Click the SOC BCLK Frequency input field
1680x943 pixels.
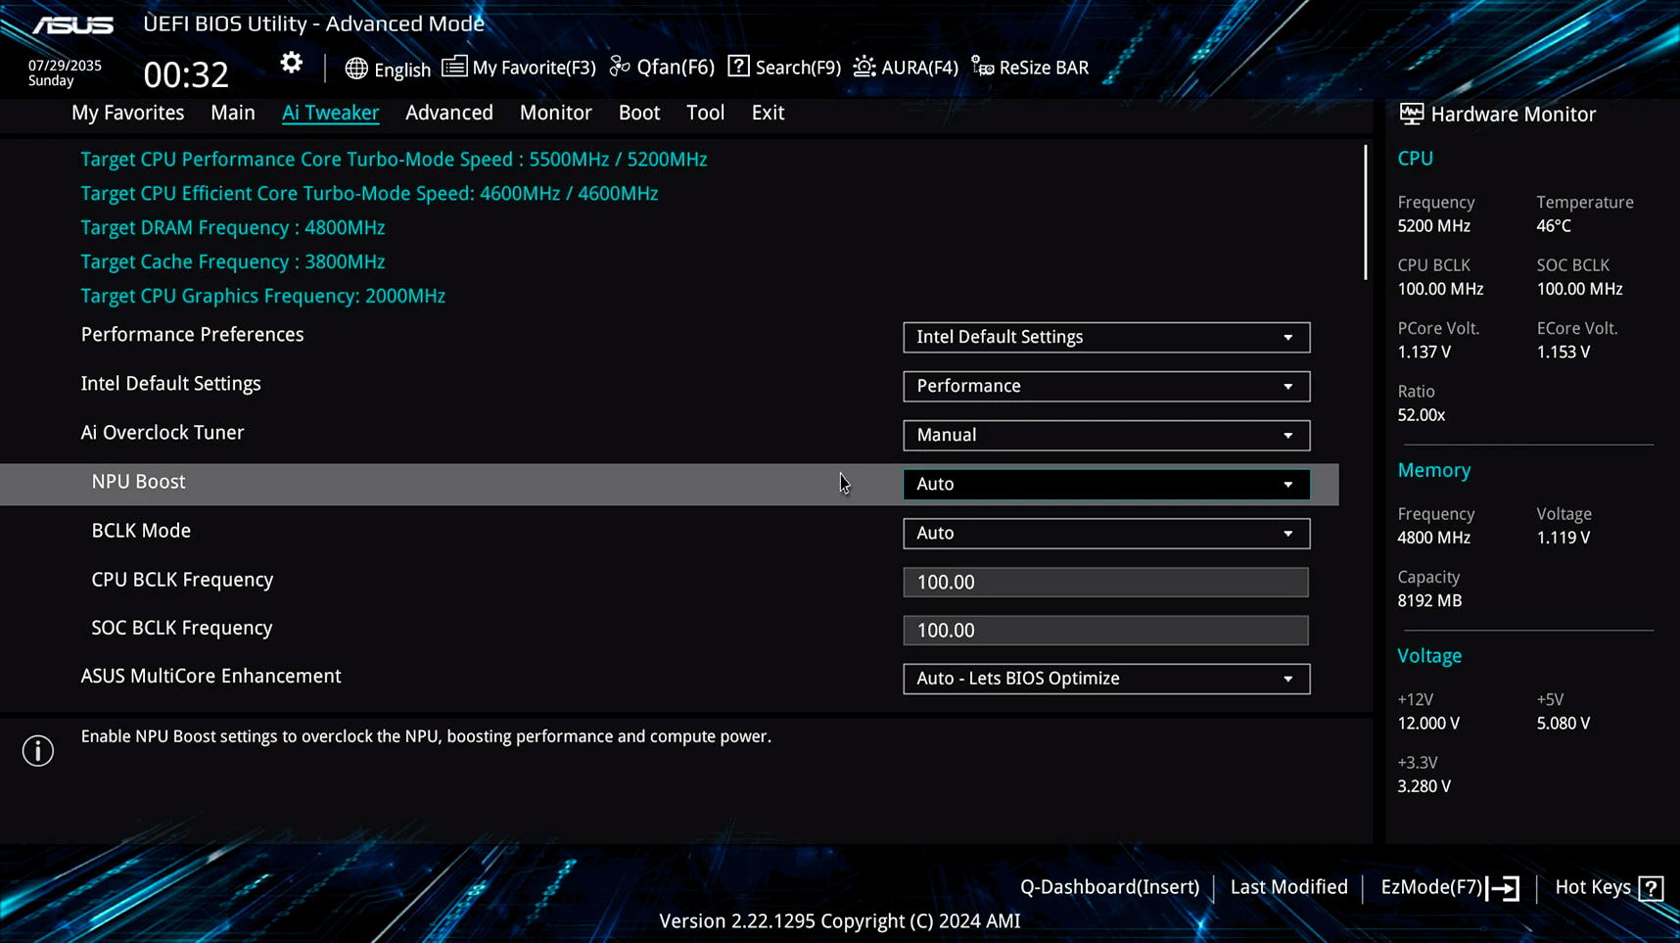tap(1105, 630)
